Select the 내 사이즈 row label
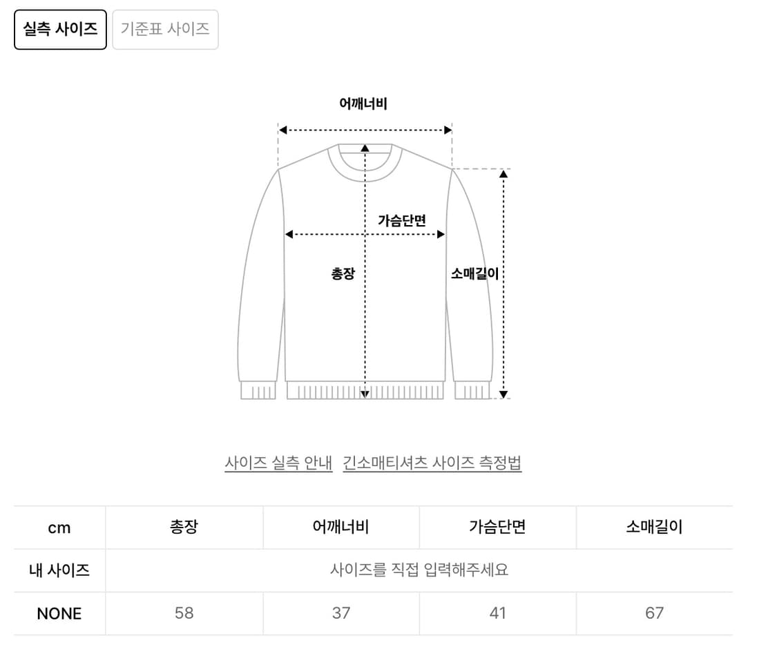This screenshot has height=647, width=777. tap(59, 570)
